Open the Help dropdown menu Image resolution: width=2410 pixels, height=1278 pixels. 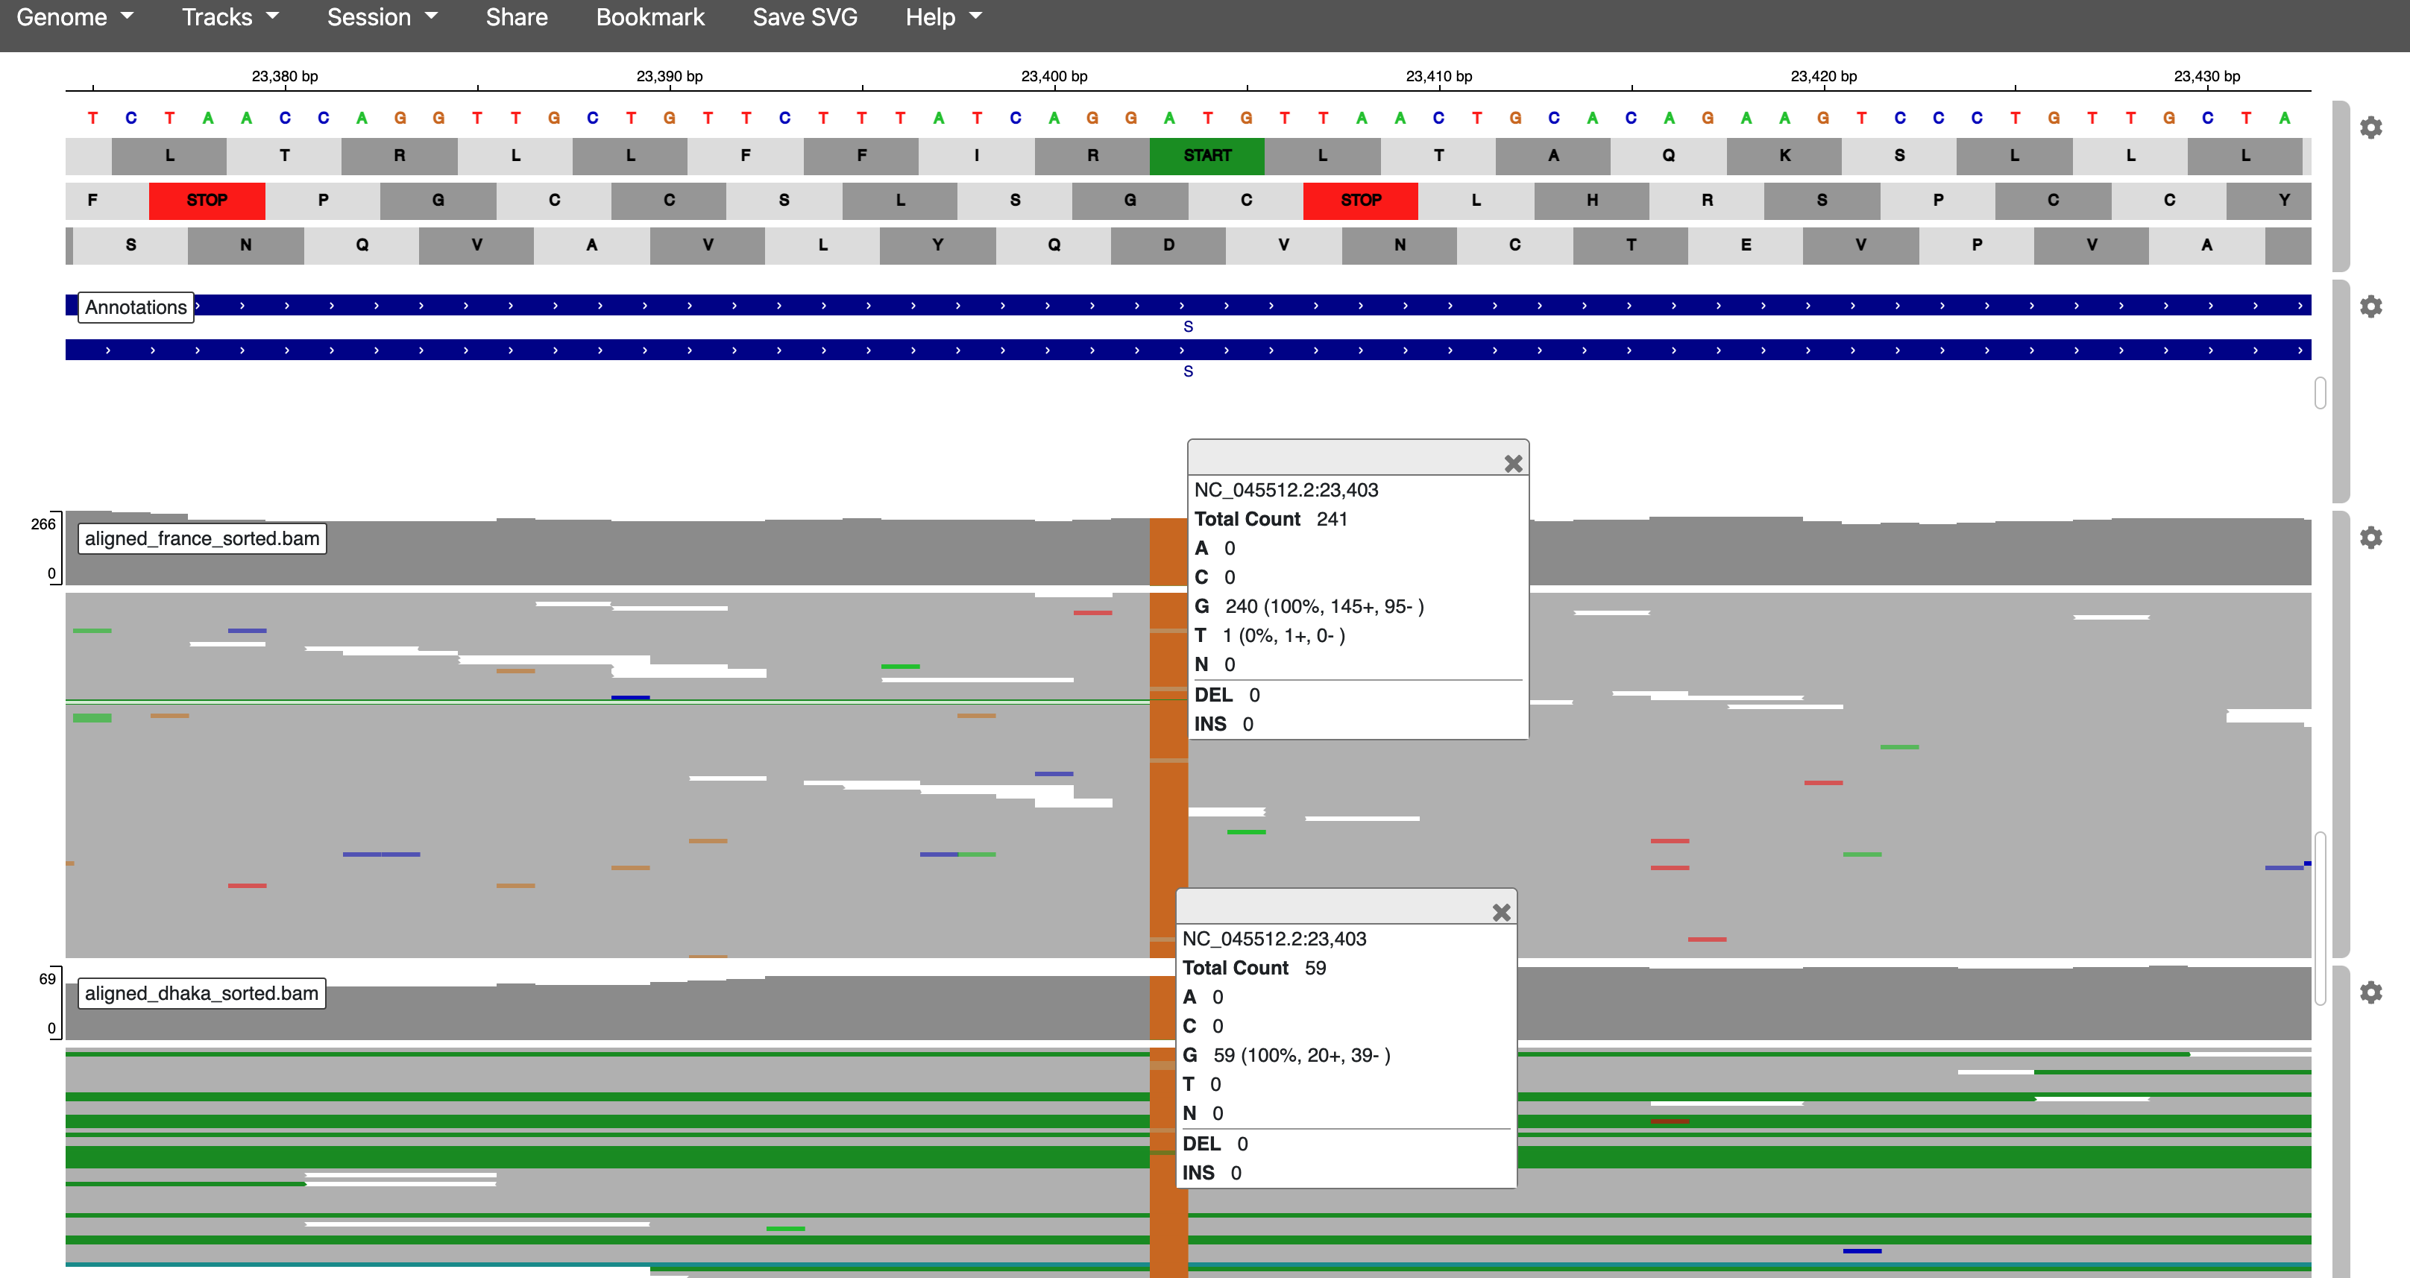click(x=943, y=17)
